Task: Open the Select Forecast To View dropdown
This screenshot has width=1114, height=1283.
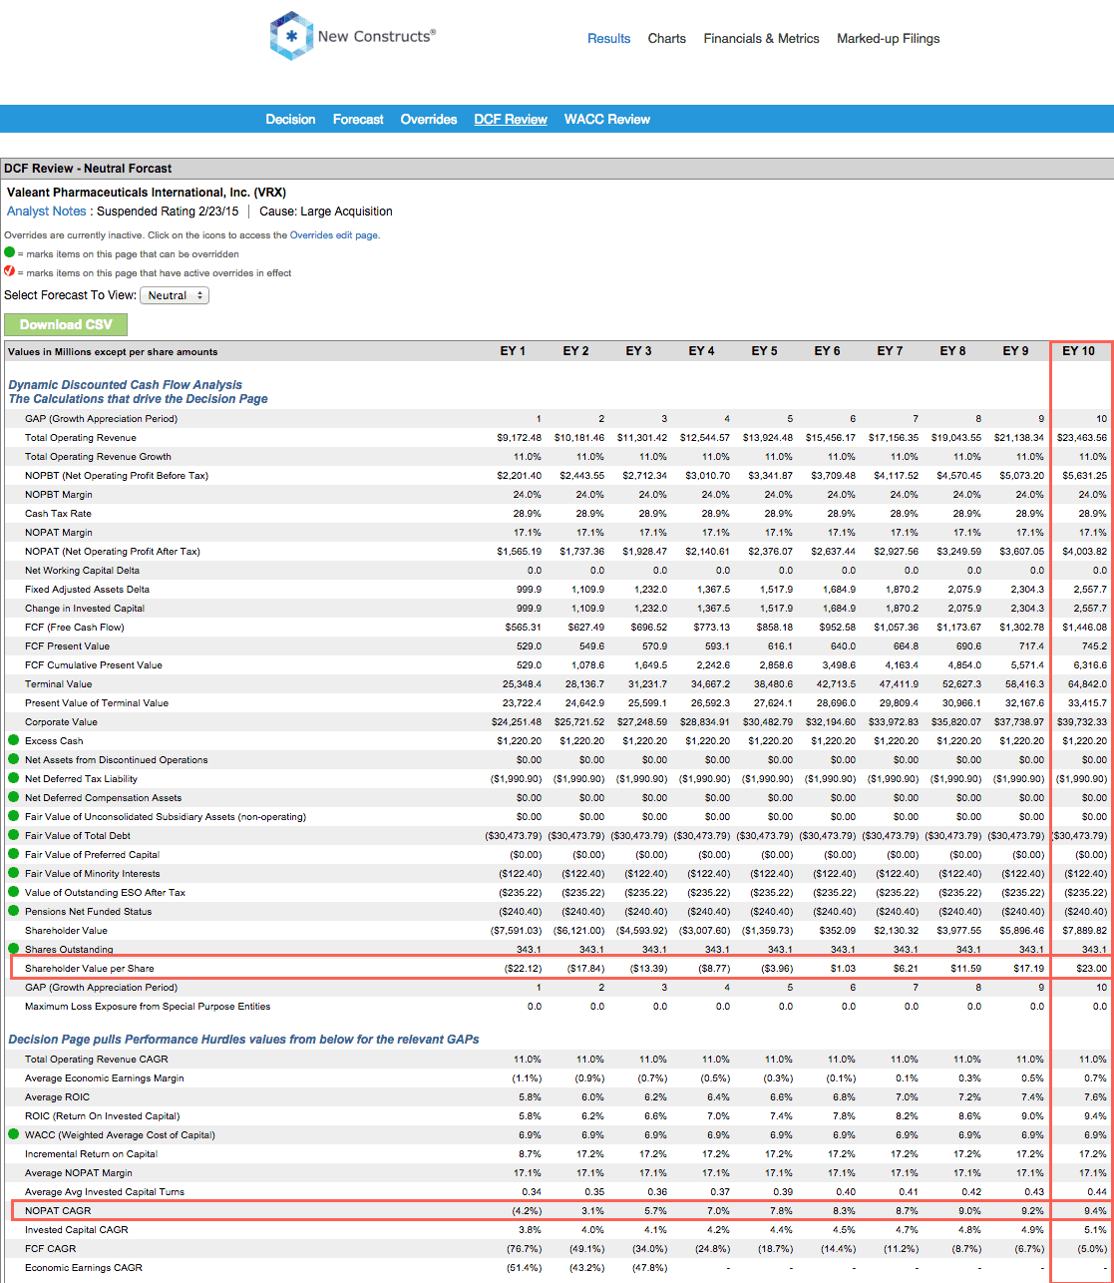Action: pos(175,295)
